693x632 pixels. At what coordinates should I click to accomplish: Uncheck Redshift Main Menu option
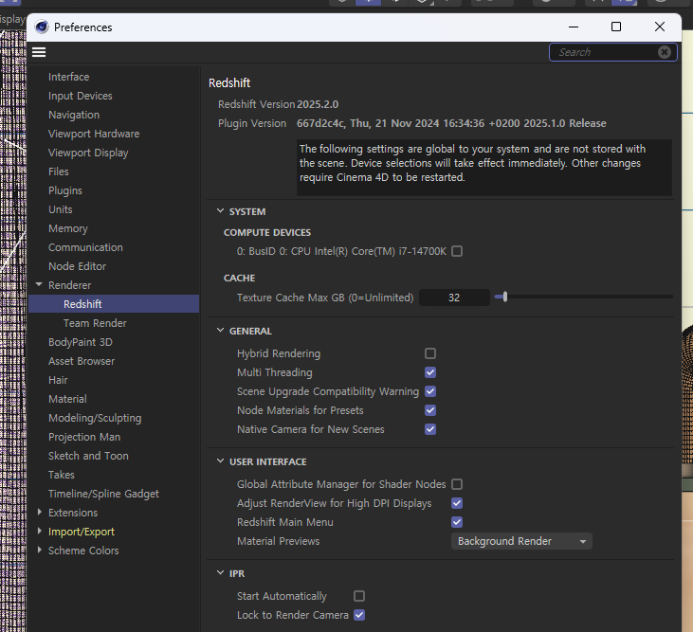click(457, 522)
